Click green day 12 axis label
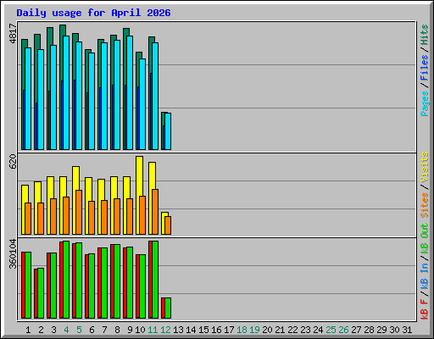434x339 pixels. tap(165, 330)
